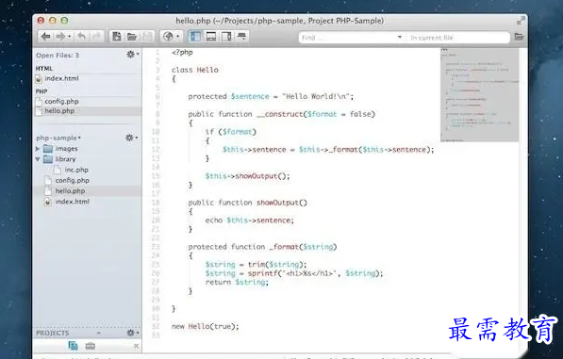This screenshot has height=359, width=563.
Task: Open the browser preview dropdown arrow
Action: (177, 37)
